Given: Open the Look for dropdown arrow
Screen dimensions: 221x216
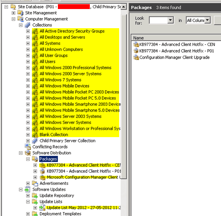Looking at the screenshot, I should pos(170,20).
